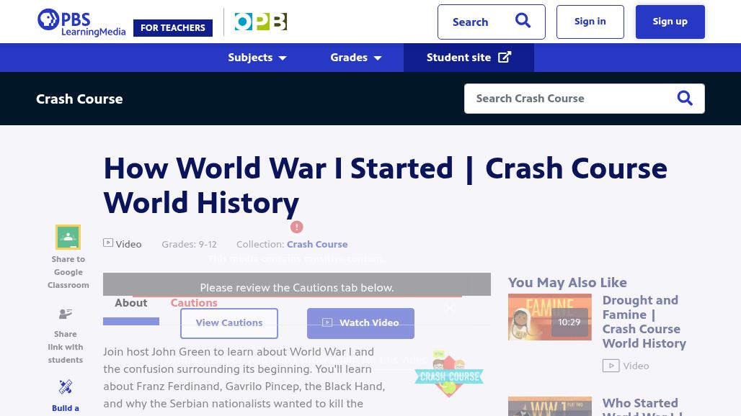The width and height of the screenshot is (741, 416).
Task: Switch to the Cautions tab
Action: point(194,302)
